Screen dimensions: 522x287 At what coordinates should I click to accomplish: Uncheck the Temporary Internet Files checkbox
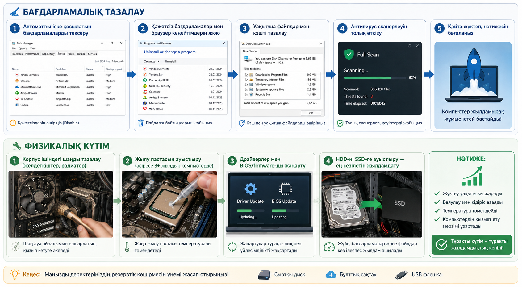[247, 80]
